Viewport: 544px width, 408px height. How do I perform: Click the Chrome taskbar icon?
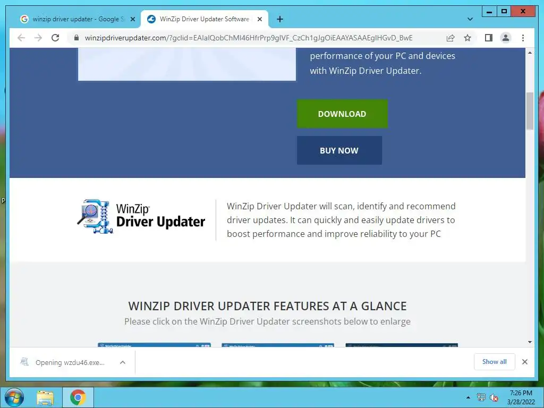tap(78, 397)
